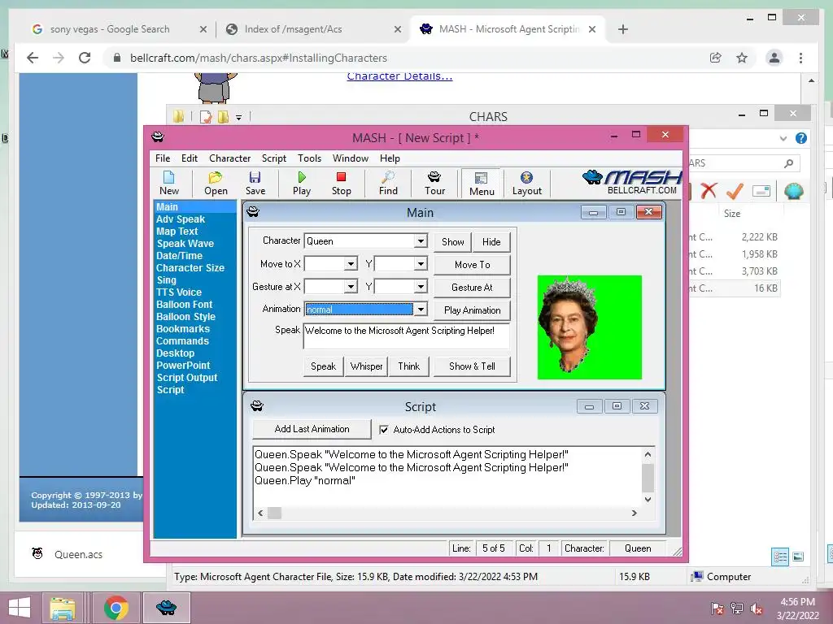Open the Character Details link on webpage
Viewport: 833px width, 624px height.
[399, 76]
